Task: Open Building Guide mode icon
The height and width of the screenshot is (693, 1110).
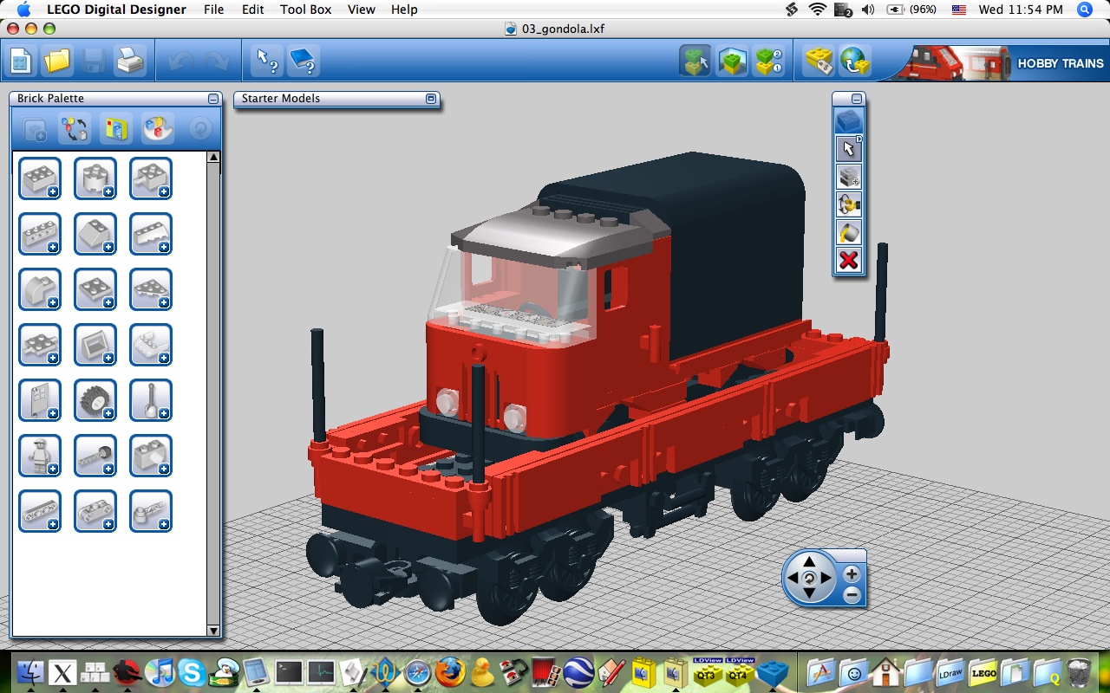Action: [x=768, y=62]
